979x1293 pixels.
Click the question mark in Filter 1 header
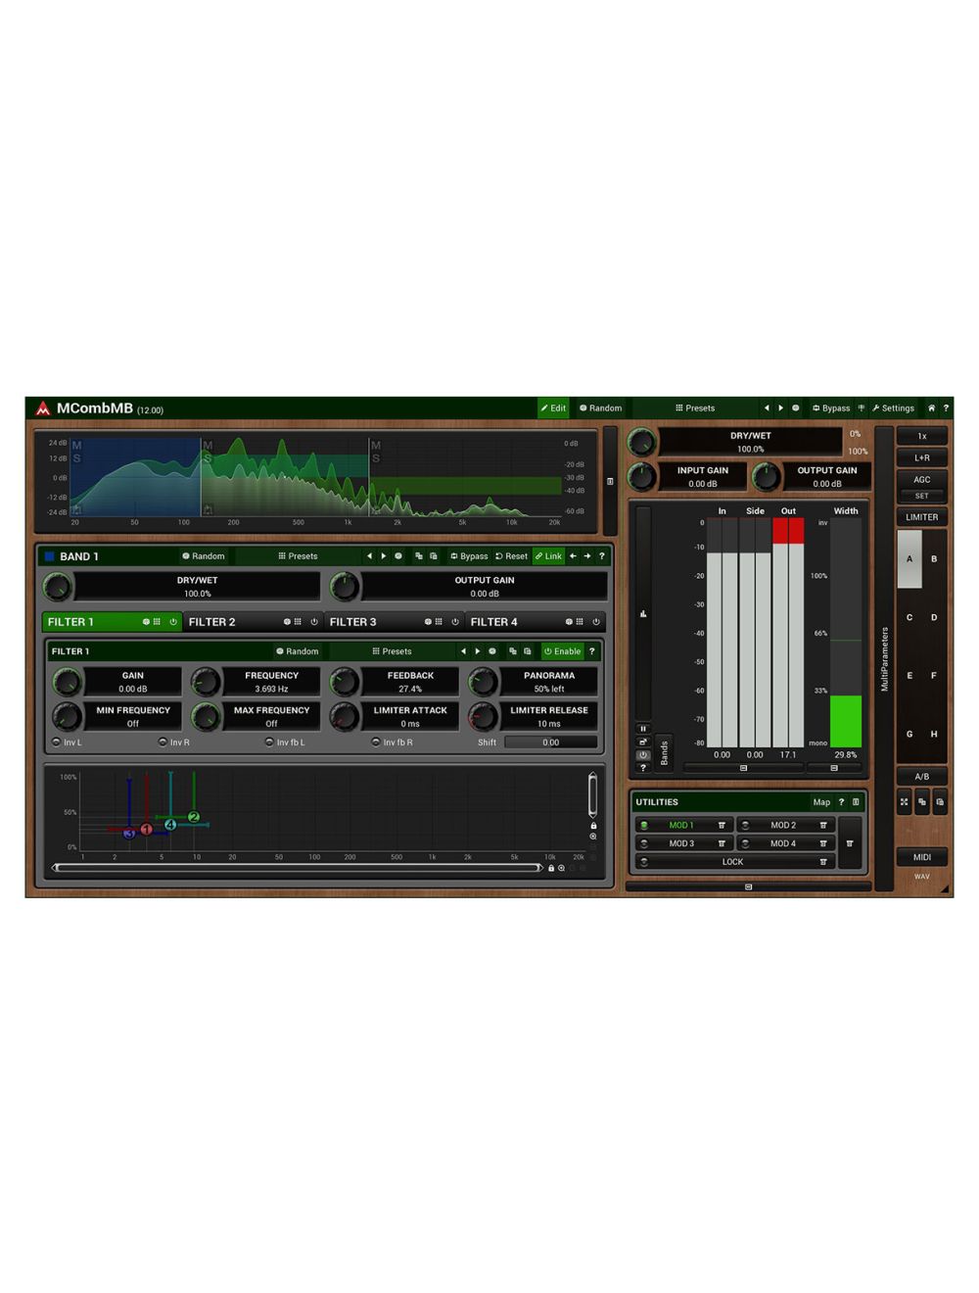(591, 651)
